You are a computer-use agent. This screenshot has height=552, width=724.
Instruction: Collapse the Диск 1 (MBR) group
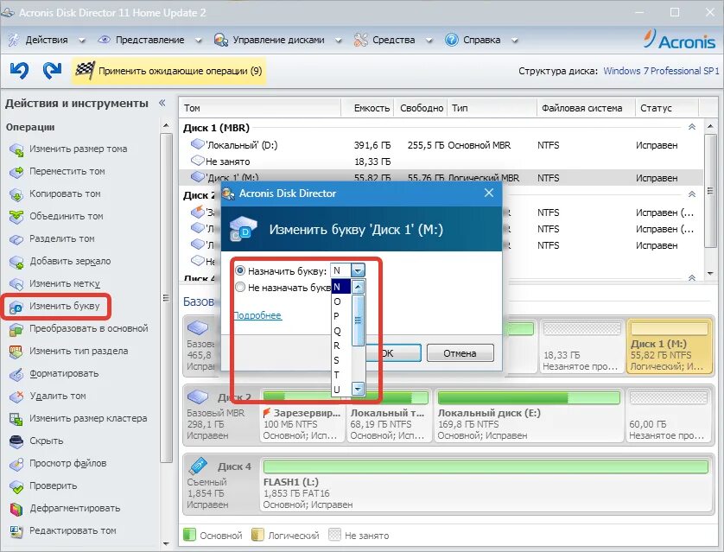coord(692,127)
